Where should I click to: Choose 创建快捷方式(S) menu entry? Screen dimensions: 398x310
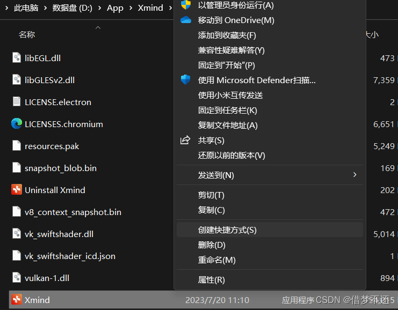tap(270, 230)
